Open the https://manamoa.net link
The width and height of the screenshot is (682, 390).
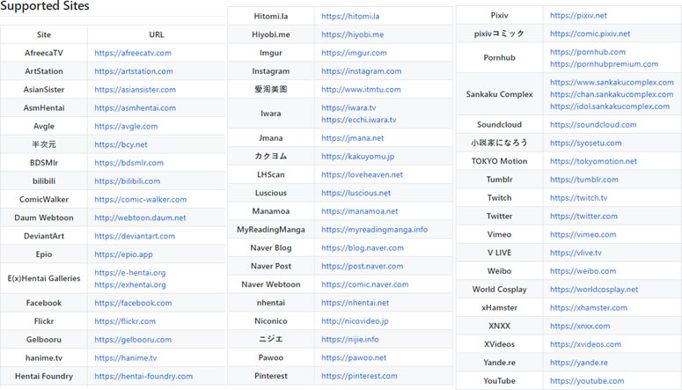pos(360,210)
